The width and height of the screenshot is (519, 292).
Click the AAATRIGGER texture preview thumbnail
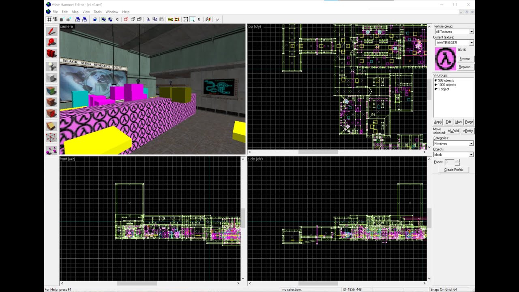pos(445,59)
